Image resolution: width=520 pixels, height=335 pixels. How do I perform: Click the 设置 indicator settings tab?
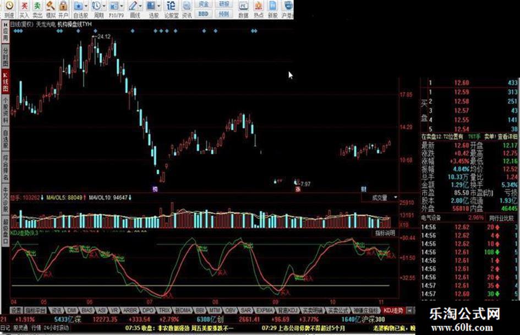coord(16,310)
